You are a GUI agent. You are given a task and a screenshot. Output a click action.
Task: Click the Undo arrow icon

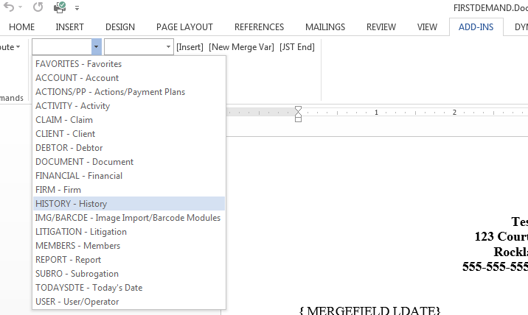pyautogui.click(x=10, y=8)
